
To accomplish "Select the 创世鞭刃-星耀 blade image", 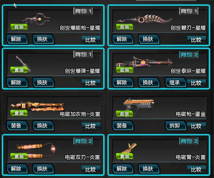I will coord(144,19).
